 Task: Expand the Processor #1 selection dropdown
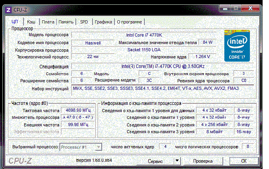98,147
